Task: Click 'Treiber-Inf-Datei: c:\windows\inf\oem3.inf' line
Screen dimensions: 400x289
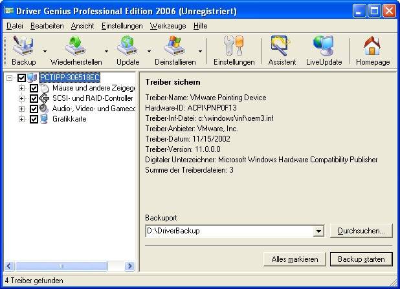Action: 209,118
